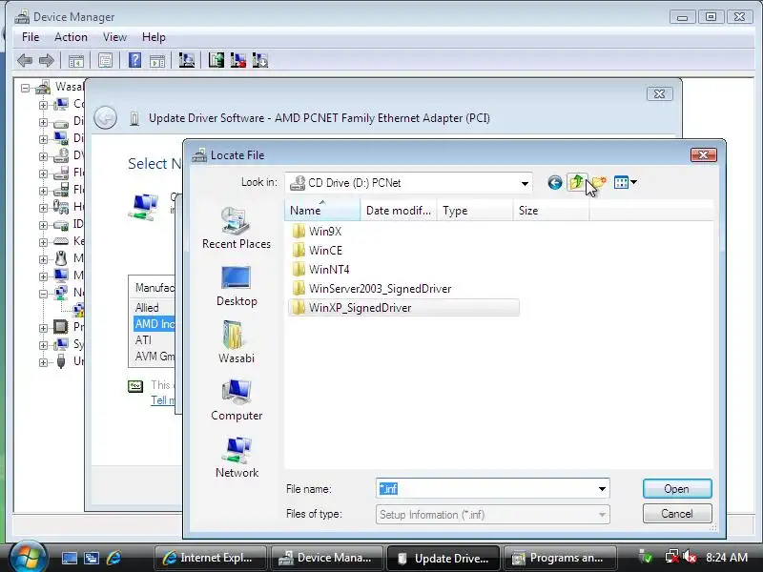
Task: Sort by Name column header
Action: (x=322, y=211)
